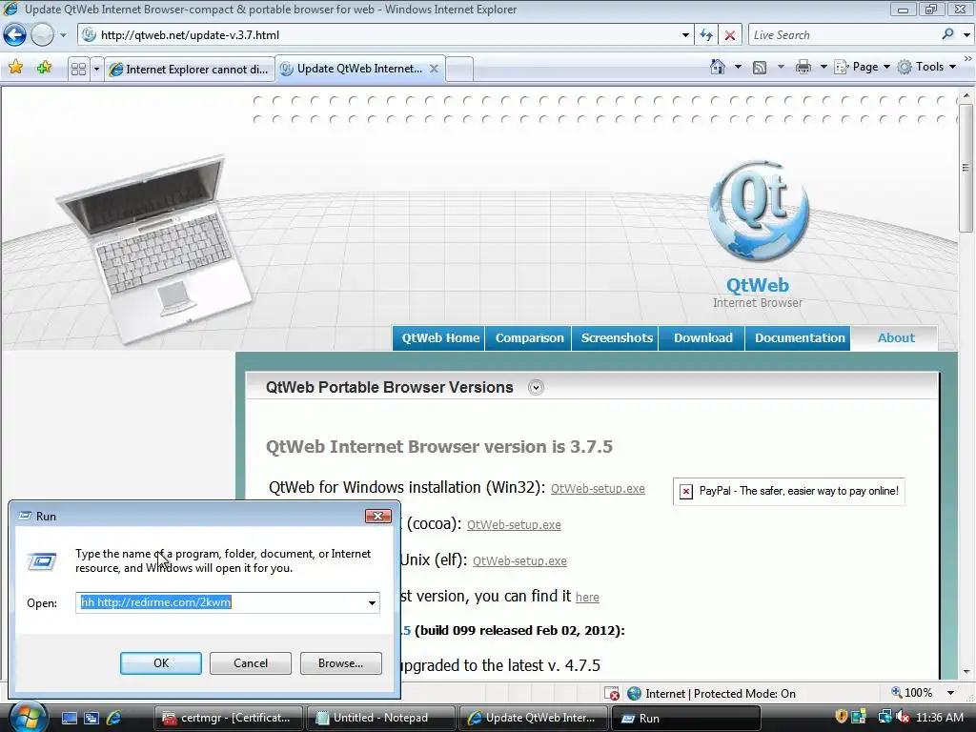Switch to certmgr taskbar window

(x=227, y=718)
